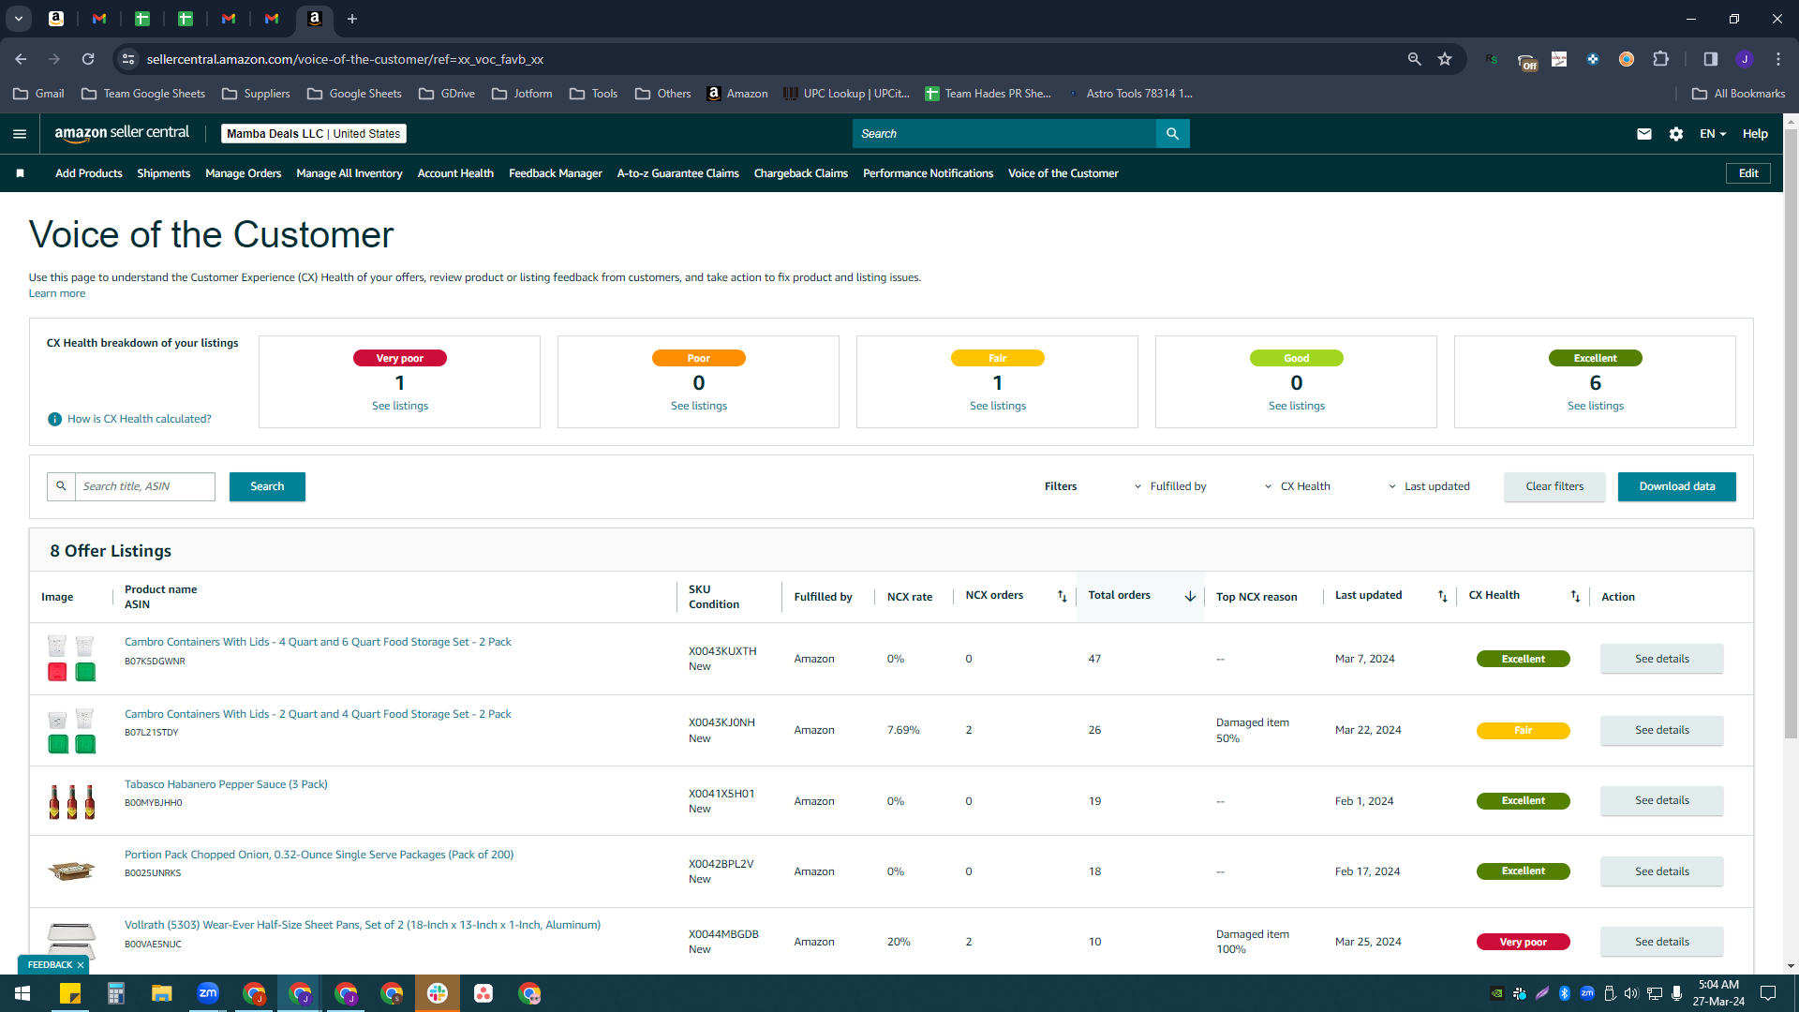Open the Help link

coord(1755,134)
